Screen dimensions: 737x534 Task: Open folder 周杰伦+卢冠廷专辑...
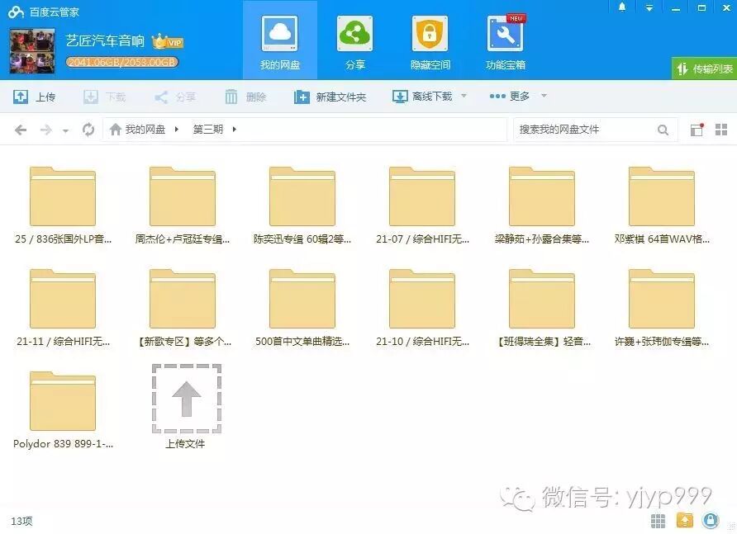pos(183,206)
